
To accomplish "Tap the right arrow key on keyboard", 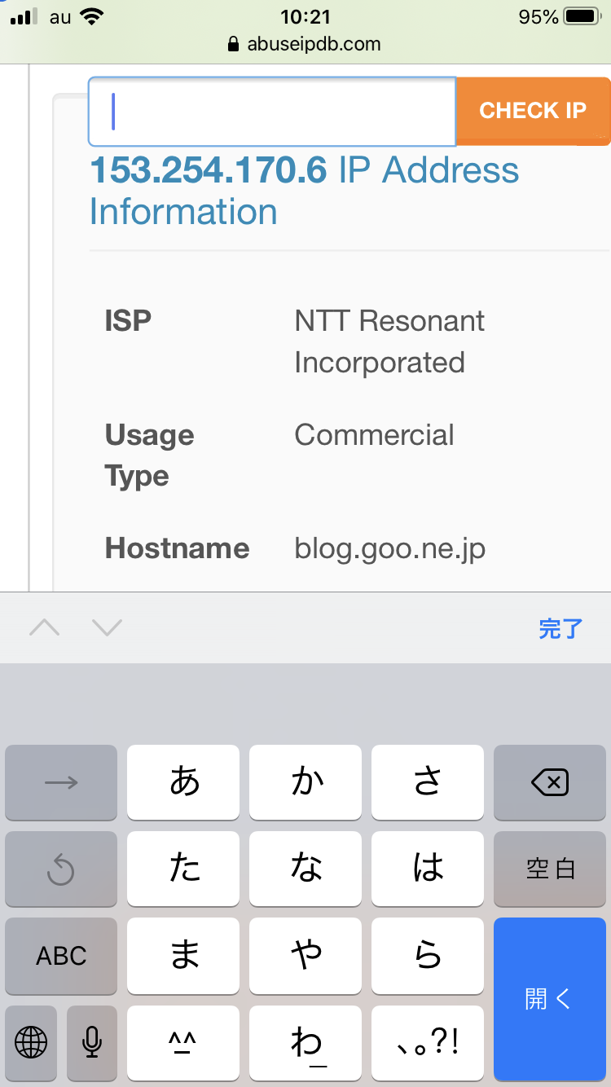I will click(x=61, y=782).
